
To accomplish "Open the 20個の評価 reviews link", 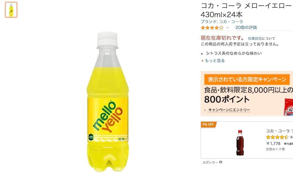I will (x=246, y=28).
